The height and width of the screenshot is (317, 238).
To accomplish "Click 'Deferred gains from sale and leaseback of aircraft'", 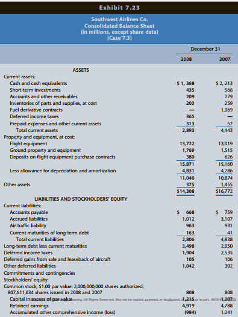I will pos(57,259).
